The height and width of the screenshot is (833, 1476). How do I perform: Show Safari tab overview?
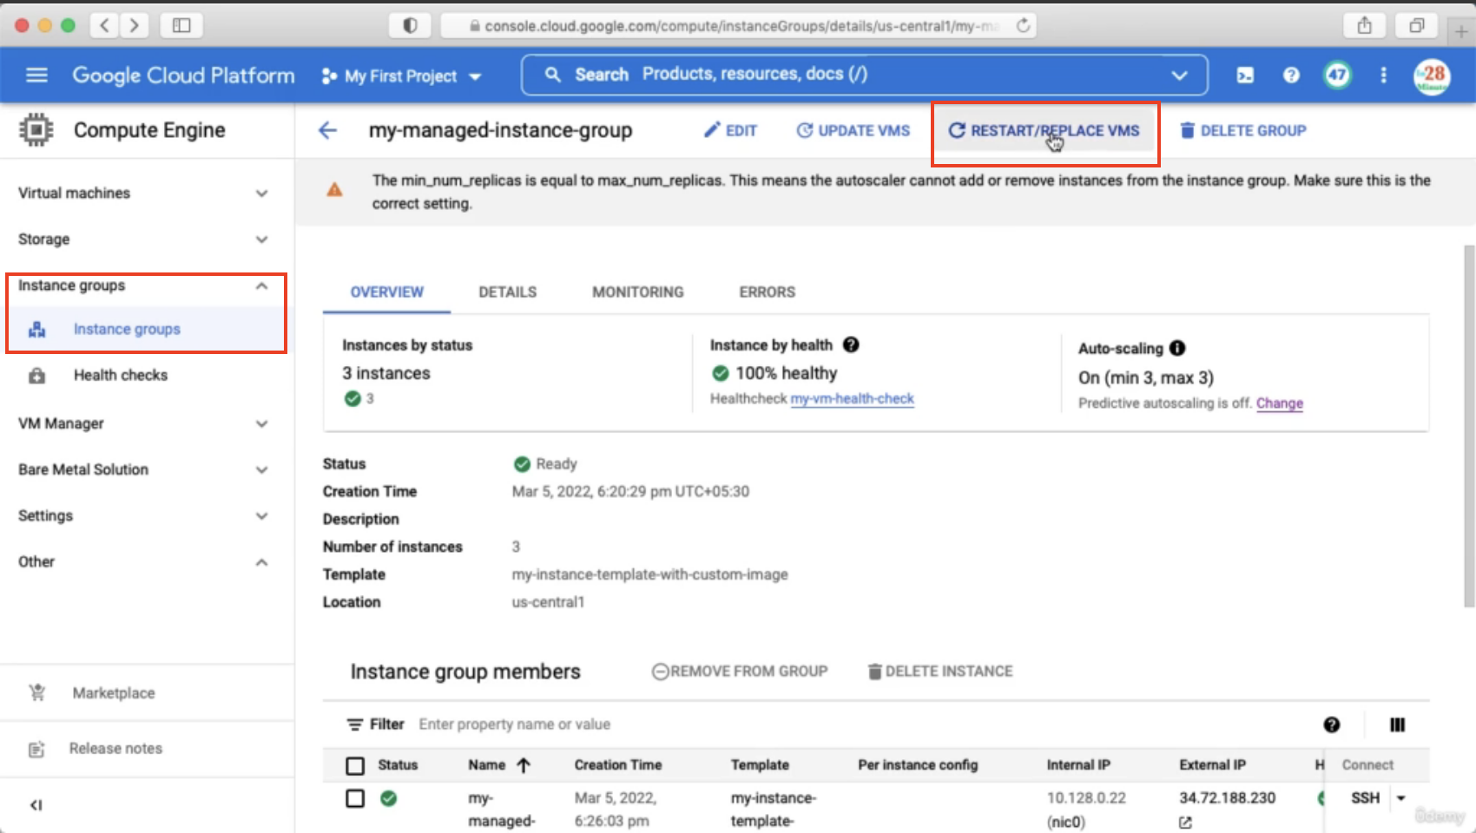coord(1416,25)
